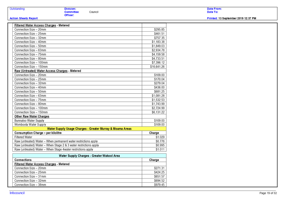Click Raw Water Stage 2 & 3 row
The height and width of the screenshot is (200, 285).
(89, 145)
